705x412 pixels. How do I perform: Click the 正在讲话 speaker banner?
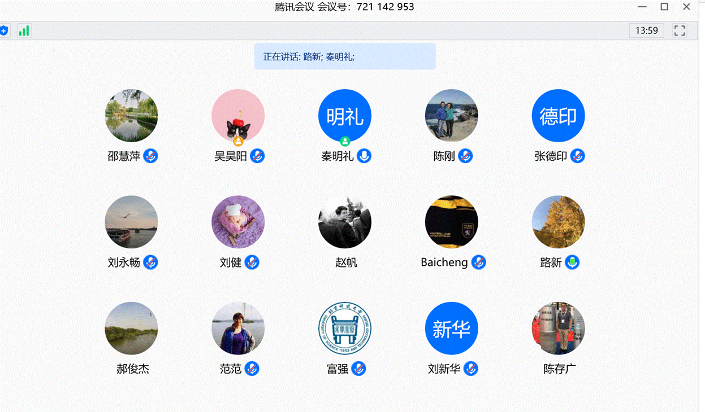click(344, 56)
